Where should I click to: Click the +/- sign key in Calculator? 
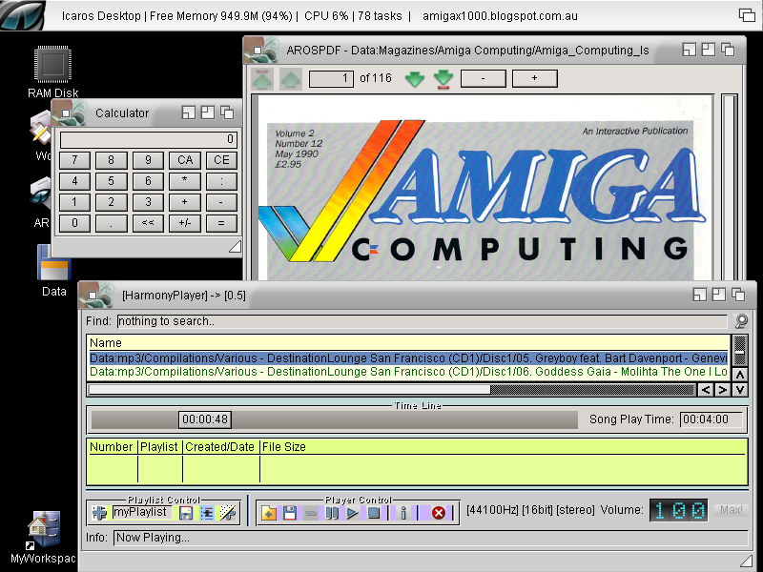(185, 223)
